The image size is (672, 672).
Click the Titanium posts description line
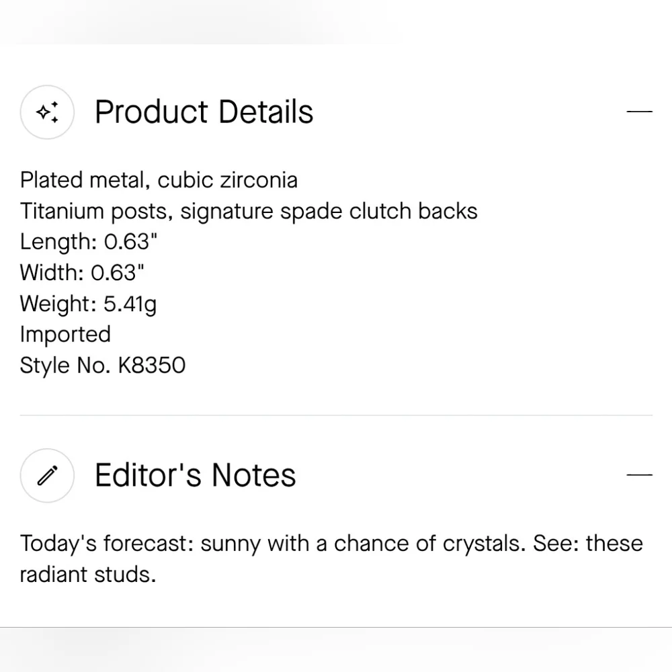(x=249, y=211)
